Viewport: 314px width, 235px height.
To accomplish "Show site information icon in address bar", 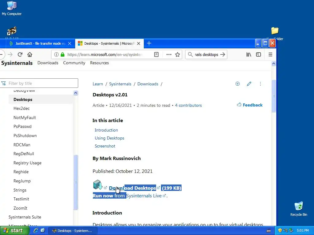I will [x=56, y=54].
